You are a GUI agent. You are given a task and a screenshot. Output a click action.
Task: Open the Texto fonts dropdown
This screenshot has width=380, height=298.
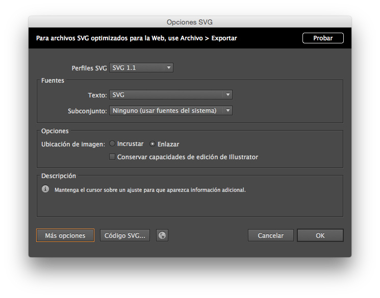tap(171, 94)
